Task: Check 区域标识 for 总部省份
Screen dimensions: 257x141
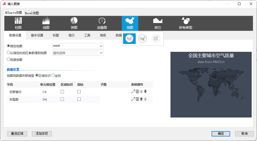Action: click(x=62, y=92)
